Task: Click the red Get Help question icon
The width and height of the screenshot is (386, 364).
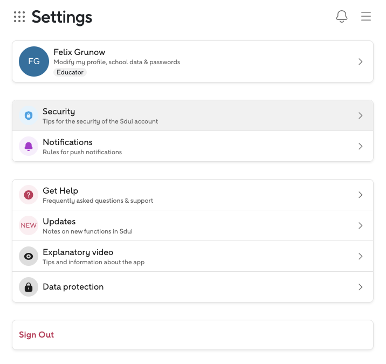Action: coord(29,195)
